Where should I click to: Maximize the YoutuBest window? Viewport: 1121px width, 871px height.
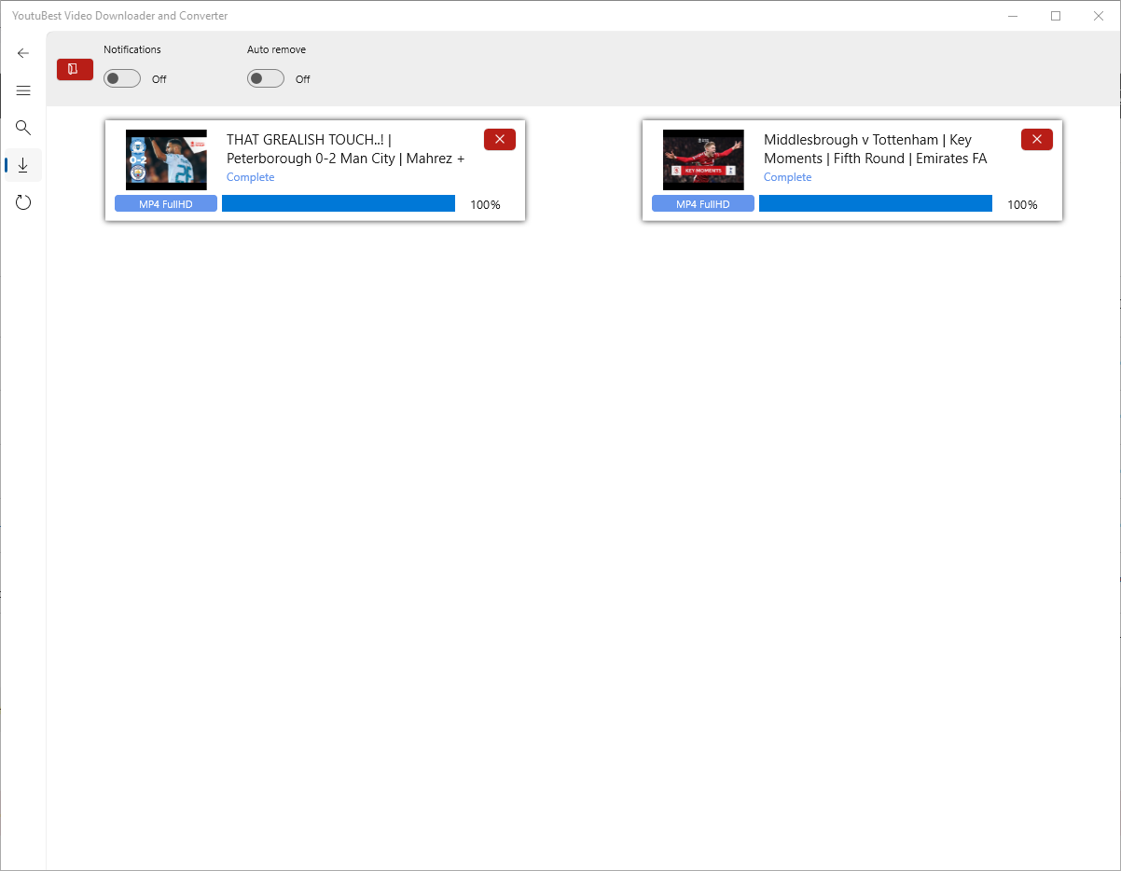pyautogui.click(x=1056, y=16)
